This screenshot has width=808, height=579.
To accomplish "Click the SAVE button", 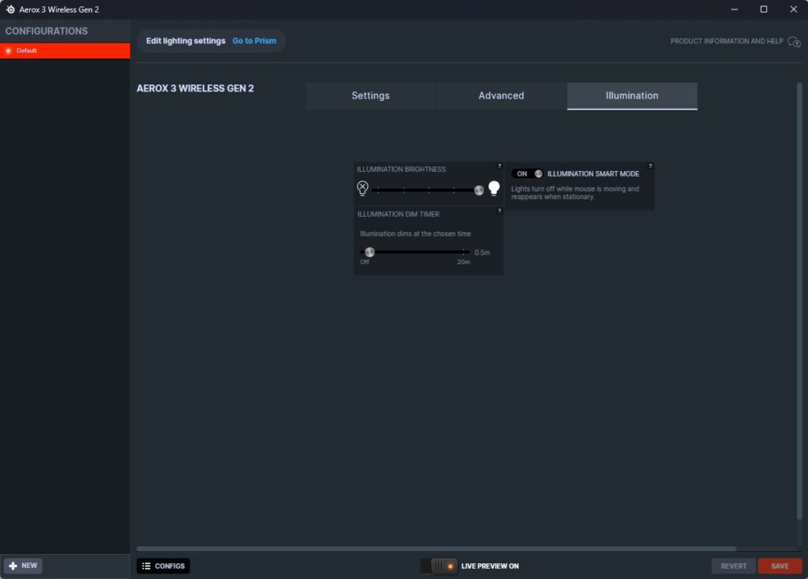I will [x=780, y=566].
